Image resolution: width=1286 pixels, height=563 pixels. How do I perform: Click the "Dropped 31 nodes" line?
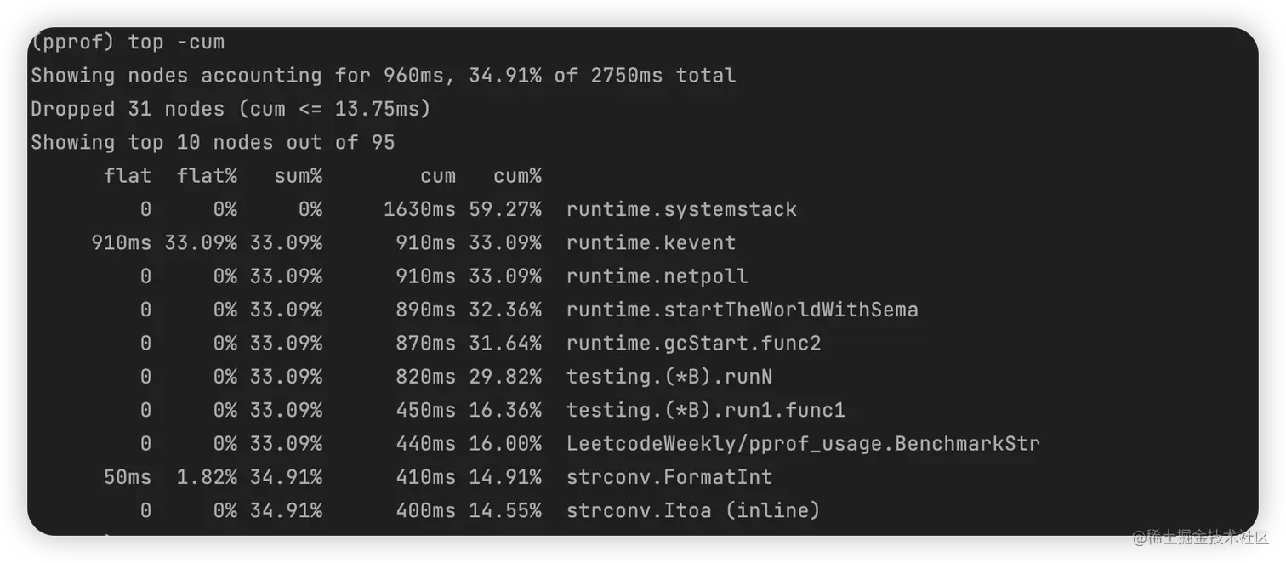pyautogui.click(x=230, y=109)
